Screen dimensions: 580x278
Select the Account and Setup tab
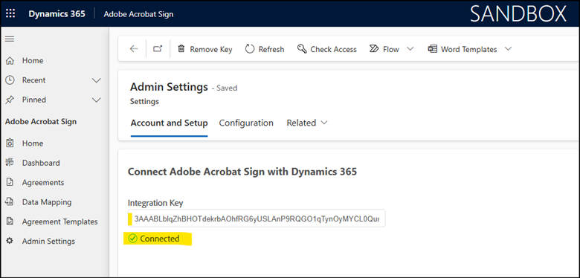[169, 123]
